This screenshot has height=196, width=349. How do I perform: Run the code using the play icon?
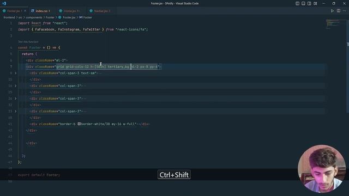click(332, 11)
